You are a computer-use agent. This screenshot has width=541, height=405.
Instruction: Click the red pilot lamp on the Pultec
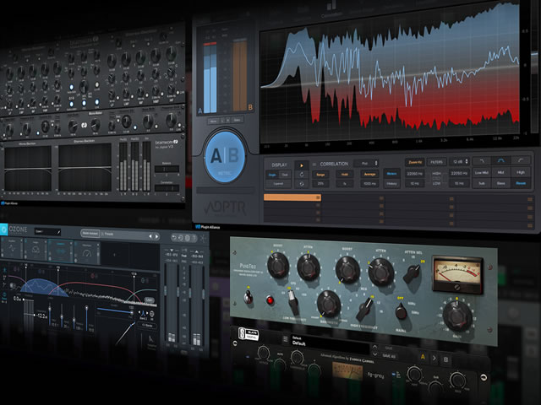[270, 300]
